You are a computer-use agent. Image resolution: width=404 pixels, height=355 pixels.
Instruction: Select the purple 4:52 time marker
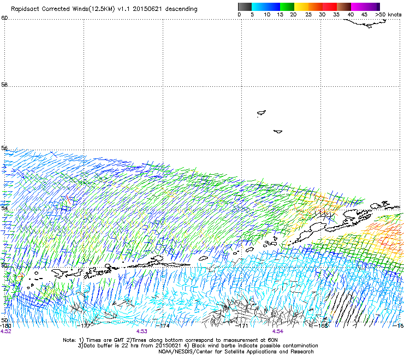coord(5,332)
